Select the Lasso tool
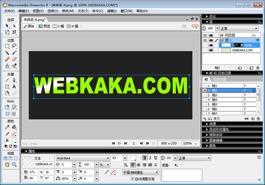The width and height of the screenshot is (265, 185). pos(14,46)
